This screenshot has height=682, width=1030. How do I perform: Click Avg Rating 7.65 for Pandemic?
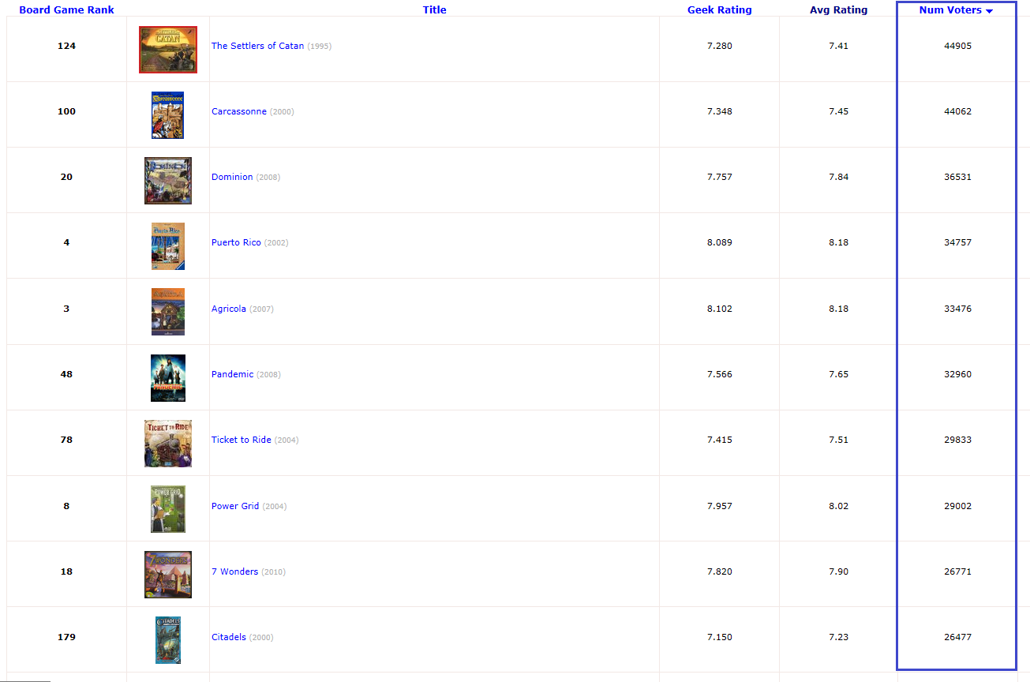839,374
